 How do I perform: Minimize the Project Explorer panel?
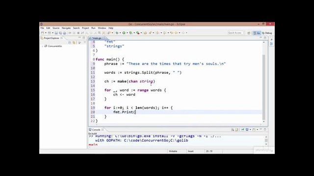[79, 38]
